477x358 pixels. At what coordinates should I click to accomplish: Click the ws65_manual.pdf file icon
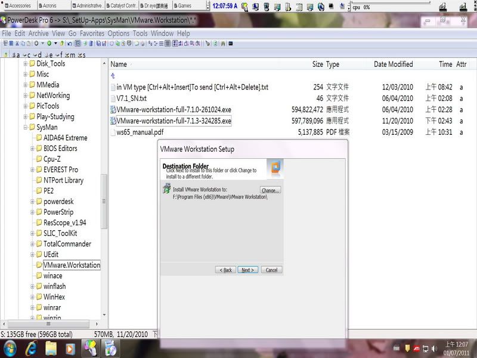pyautogui.click(x=113, y=132)
